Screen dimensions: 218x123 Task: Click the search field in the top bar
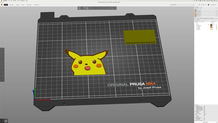182,5
